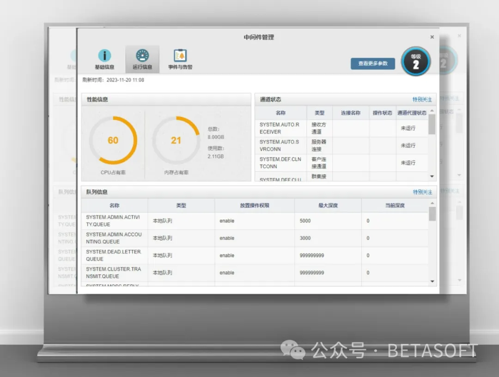Select the SYSTEM.DEF.CLNTCONN channel row

[x=341, y=163]
